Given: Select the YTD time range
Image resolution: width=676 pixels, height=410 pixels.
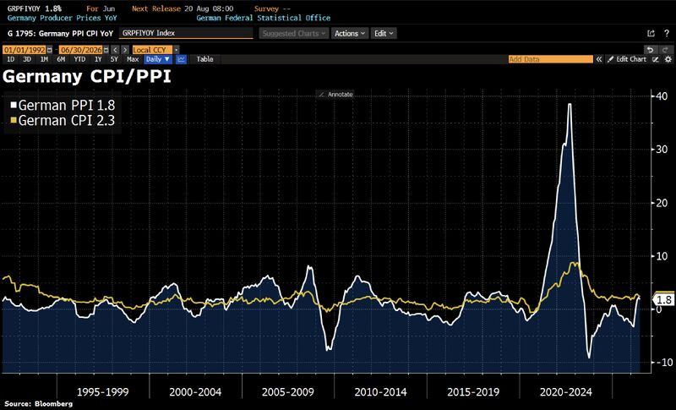Looking at the screenshot, I should (79, 59).
